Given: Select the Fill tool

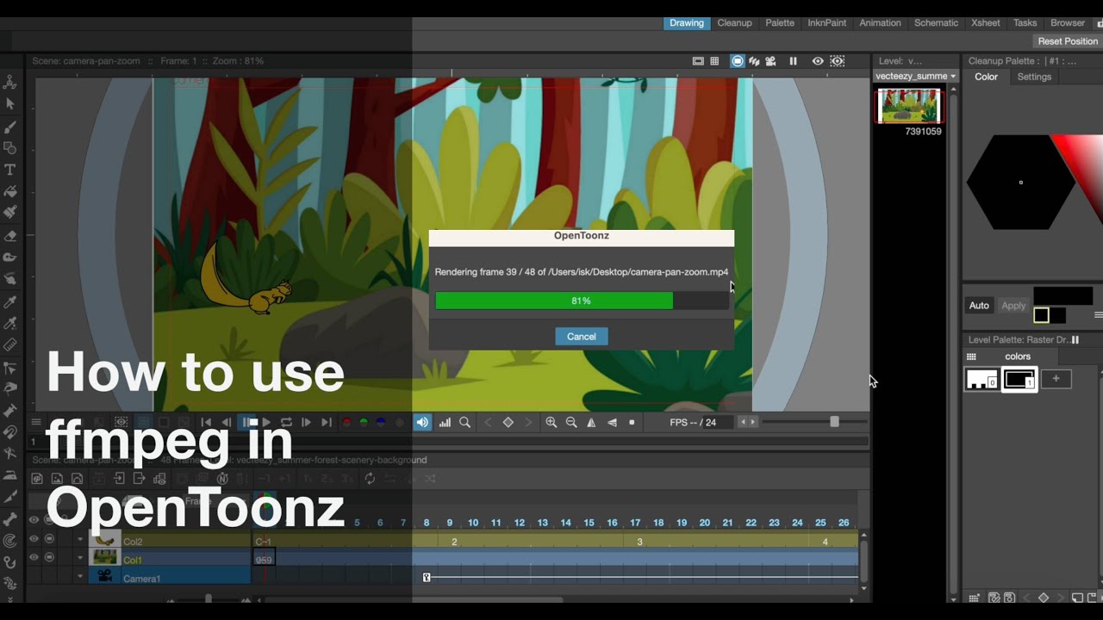Looking at the screenshot, I should (10, 191).
